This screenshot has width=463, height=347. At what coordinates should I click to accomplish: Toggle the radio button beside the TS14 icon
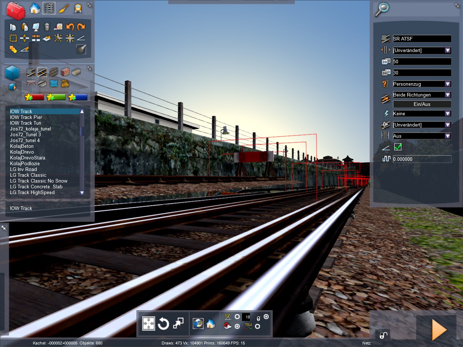click(x=257, y=326)
